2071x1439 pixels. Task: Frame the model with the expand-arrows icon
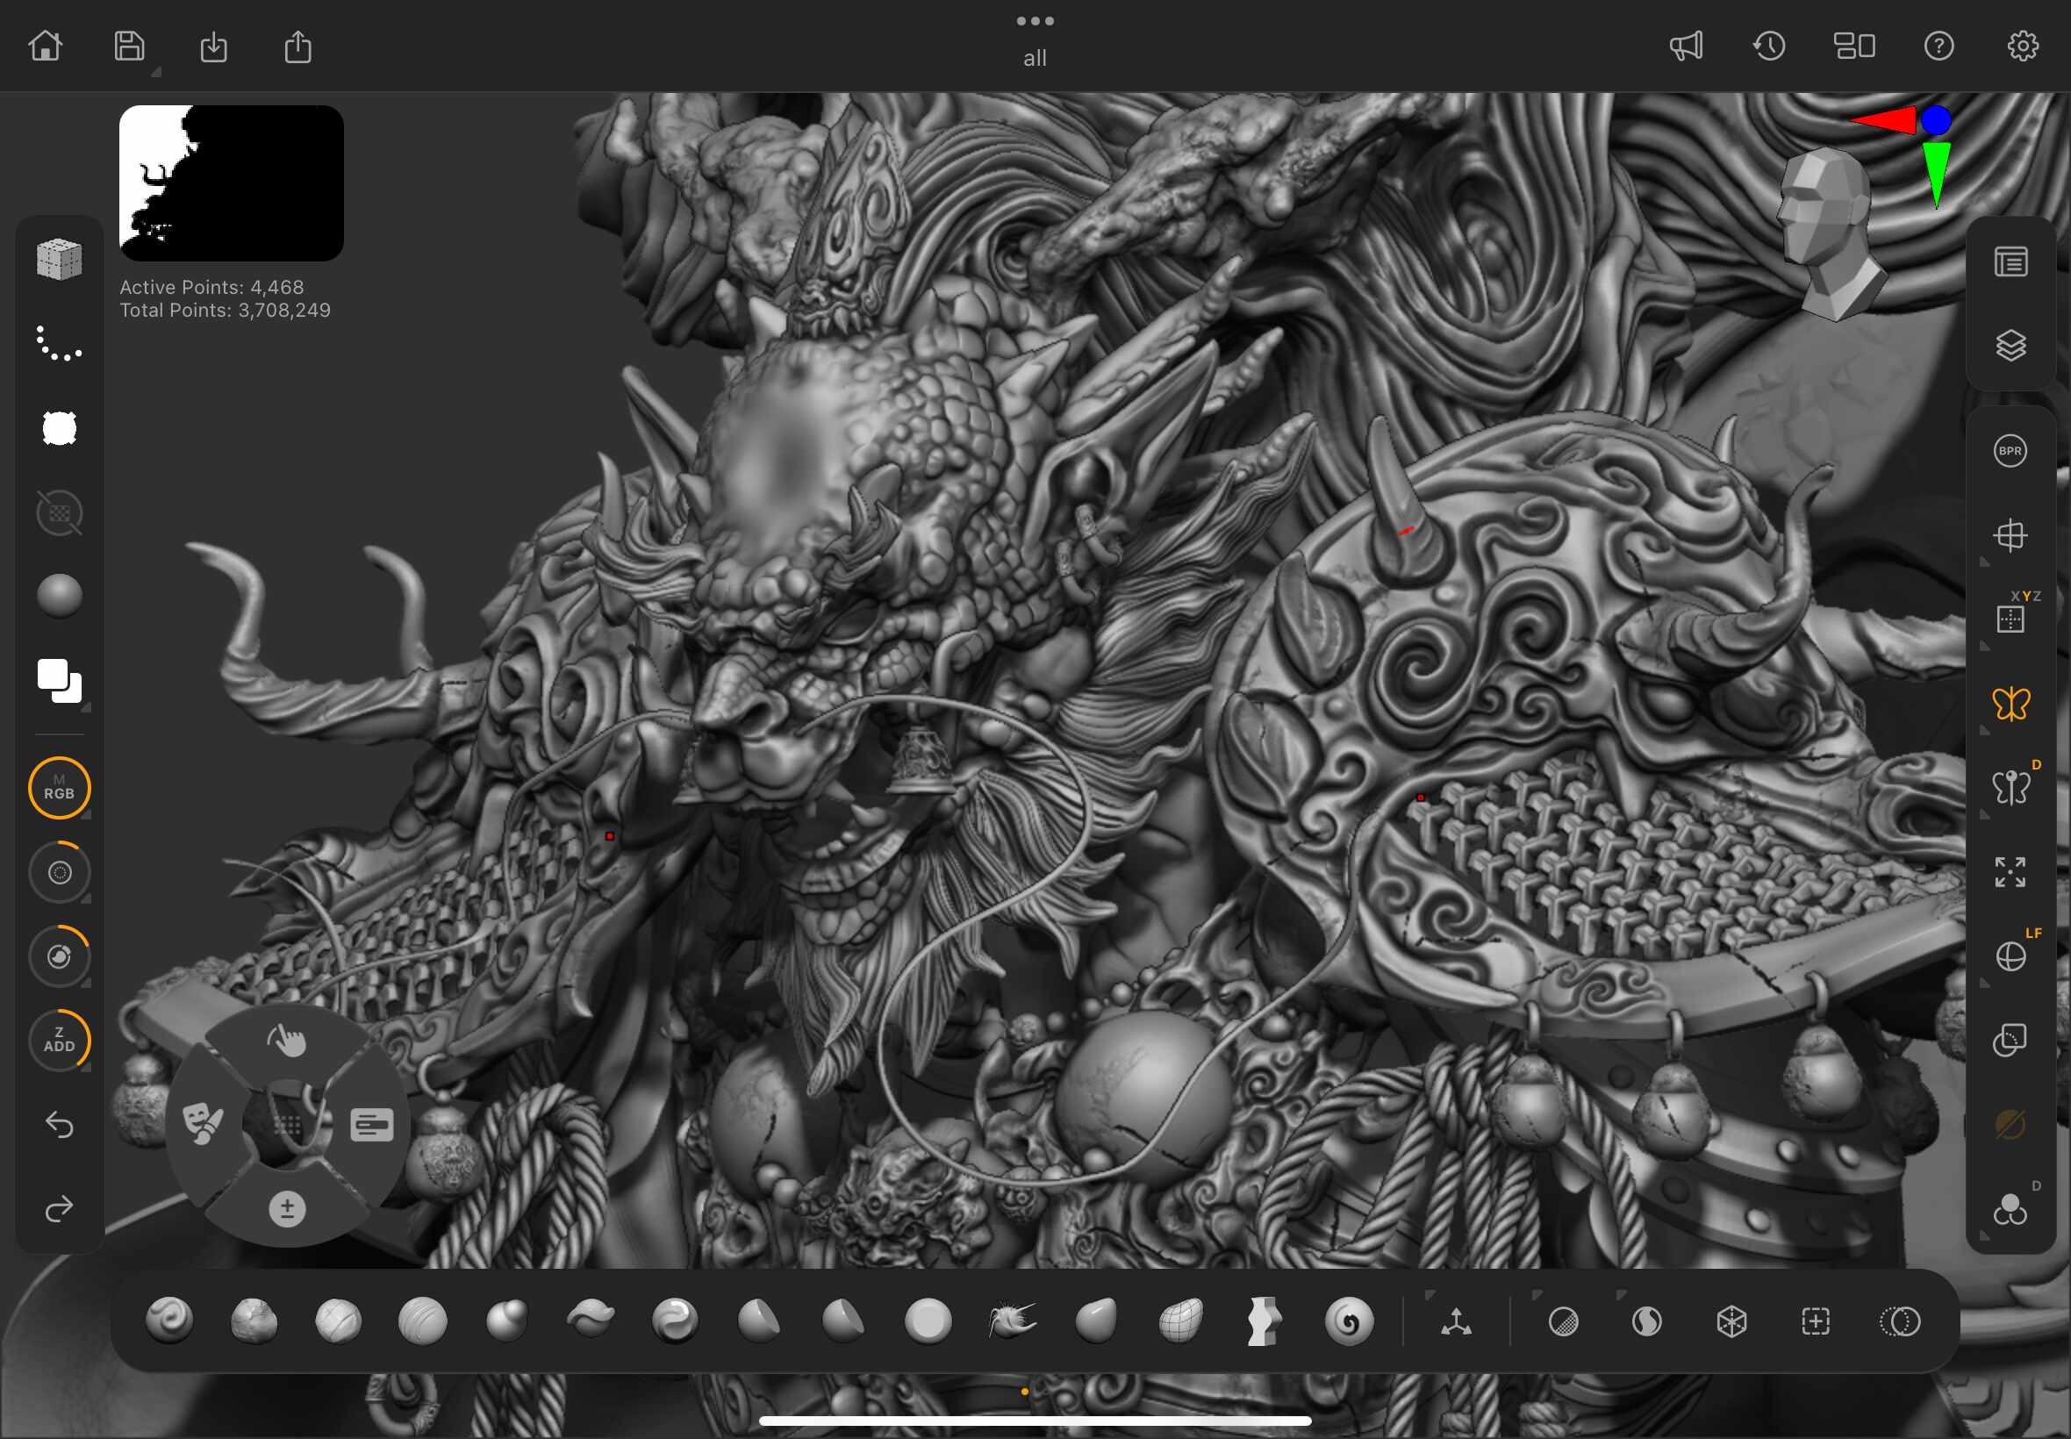tap(2010, 872)
